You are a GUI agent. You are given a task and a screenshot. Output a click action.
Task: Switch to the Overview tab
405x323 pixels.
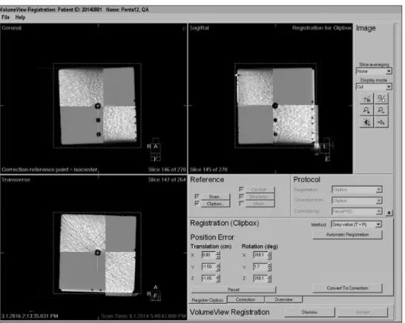[x=283, y=299]
